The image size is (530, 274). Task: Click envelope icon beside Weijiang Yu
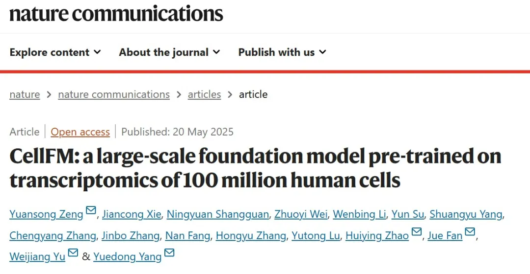[x=73, y=253]
